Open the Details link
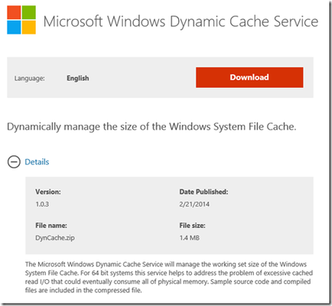This screenshot has width=332, height=306. point(37,162)
